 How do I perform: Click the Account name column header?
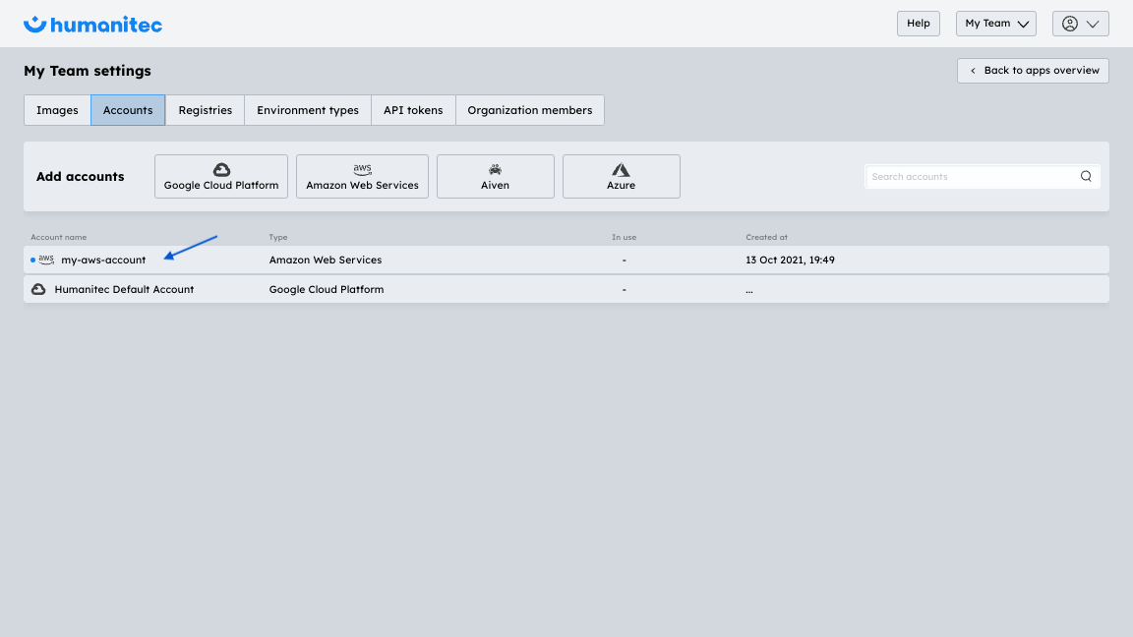pos(59,237)
